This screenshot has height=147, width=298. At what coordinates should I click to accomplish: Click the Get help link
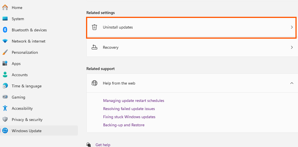103,145
